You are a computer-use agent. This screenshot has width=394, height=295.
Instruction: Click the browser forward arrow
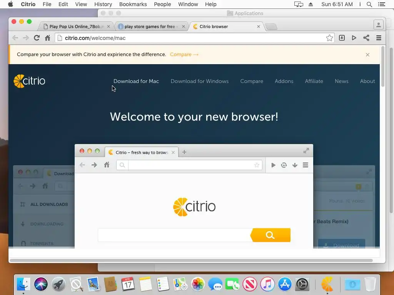(26, 38)
